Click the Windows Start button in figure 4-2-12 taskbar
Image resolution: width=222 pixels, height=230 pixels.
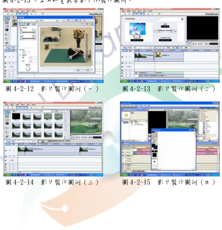(x=7, y=81)
